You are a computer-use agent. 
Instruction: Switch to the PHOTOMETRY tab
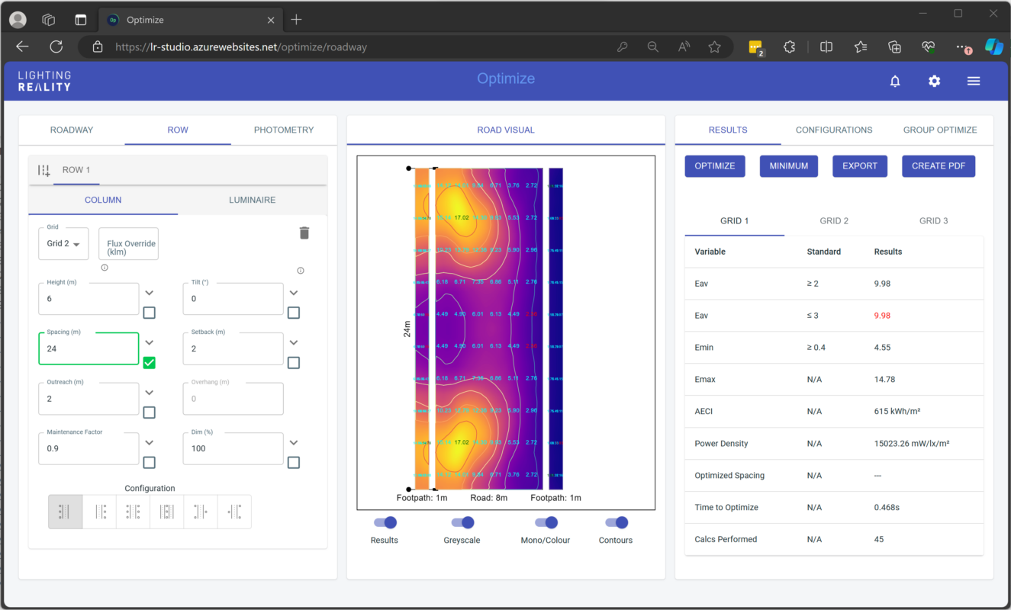click(x=283, y=130)
